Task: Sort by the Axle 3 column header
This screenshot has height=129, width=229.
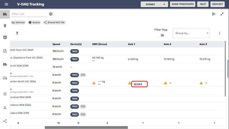Action: pos(203,44)
